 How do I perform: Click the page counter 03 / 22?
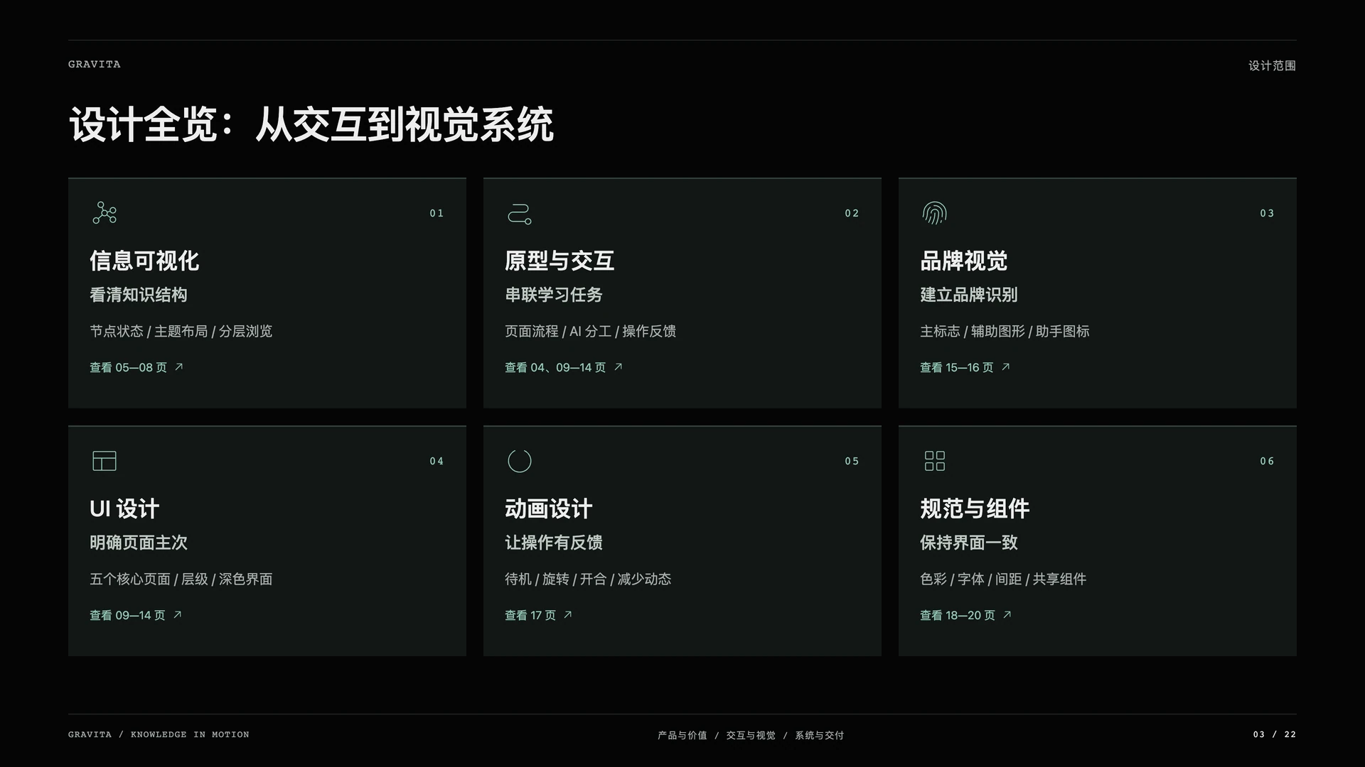pos(1275,734)
